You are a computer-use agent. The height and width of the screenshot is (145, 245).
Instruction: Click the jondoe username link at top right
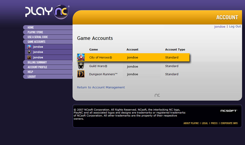pyautogui.click(x=220, y=26)
